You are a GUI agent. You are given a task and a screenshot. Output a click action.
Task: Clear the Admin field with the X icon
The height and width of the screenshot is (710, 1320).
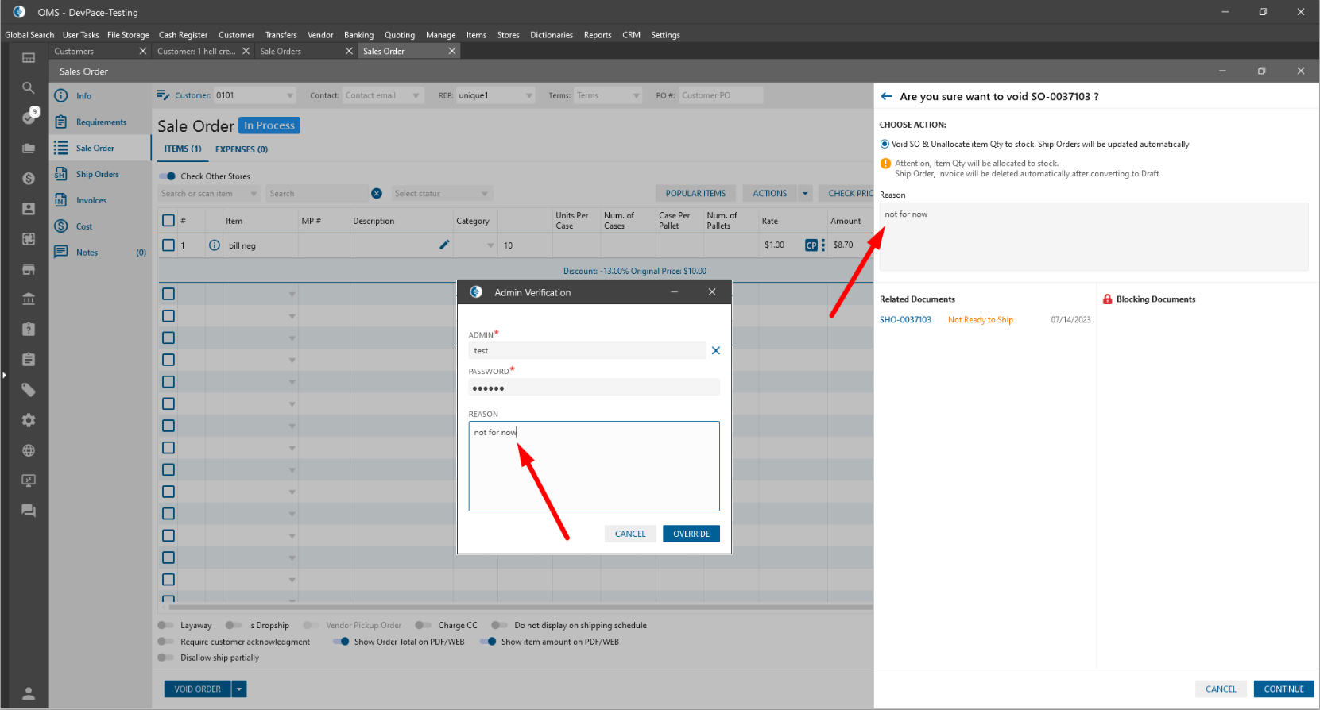716,350
